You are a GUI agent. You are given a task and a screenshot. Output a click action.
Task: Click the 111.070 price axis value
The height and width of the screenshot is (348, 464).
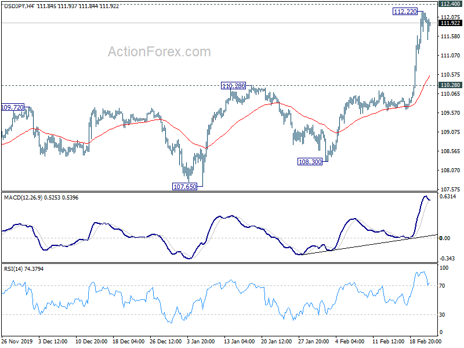(450, 55)
